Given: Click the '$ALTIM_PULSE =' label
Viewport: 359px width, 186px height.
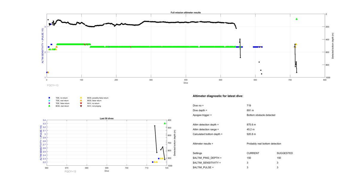Looking at the screenshot, I should [203, 167].
